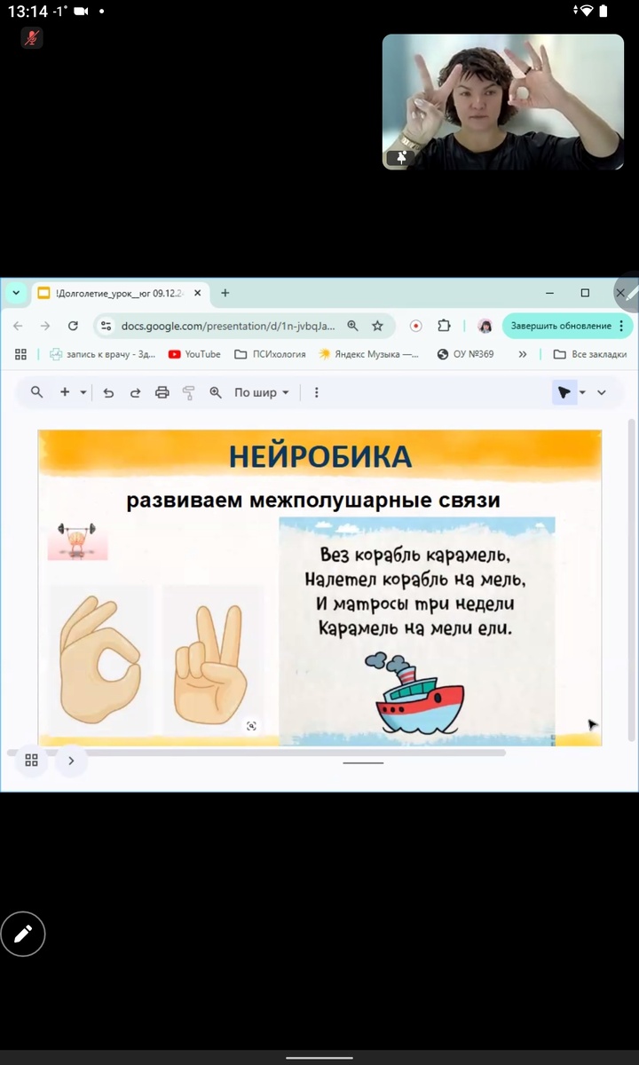Open new slide layout dropdown arrow

(83, 392)
